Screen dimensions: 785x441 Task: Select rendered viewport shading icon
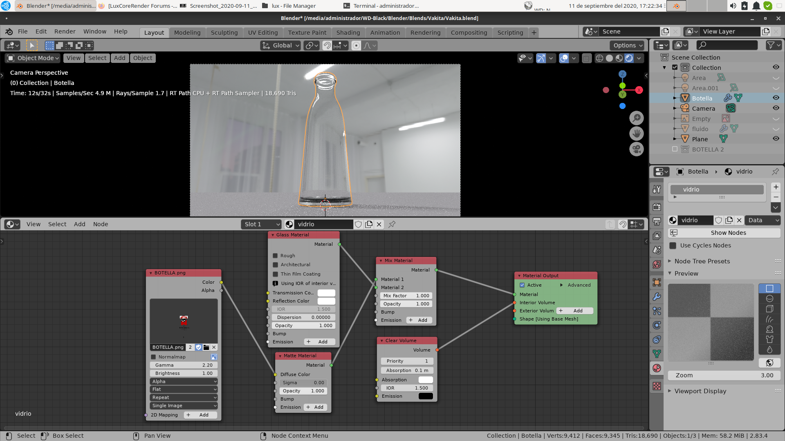[629, 58]
